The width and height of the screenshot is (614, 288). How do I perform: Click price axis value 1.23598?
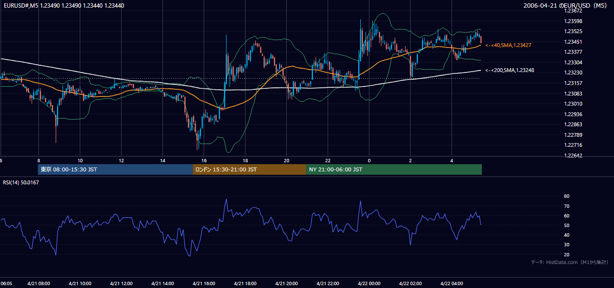click(x=573, y=21)
